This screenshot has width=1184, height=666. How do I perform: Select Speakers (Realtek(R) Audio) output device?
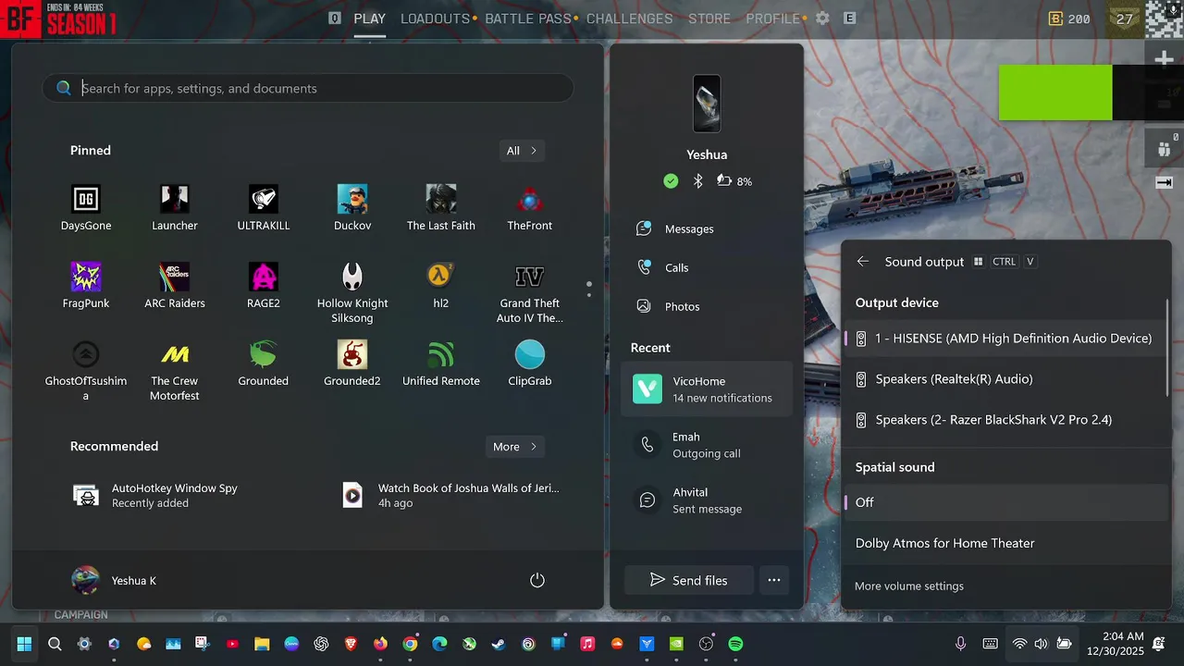pos(1005,379)
